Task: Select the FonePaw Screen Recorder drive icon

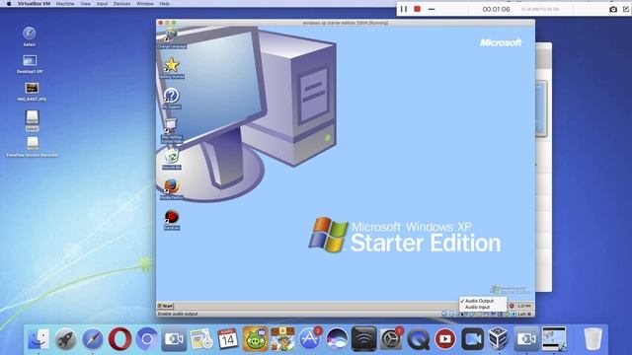Action: coord(33,147)
